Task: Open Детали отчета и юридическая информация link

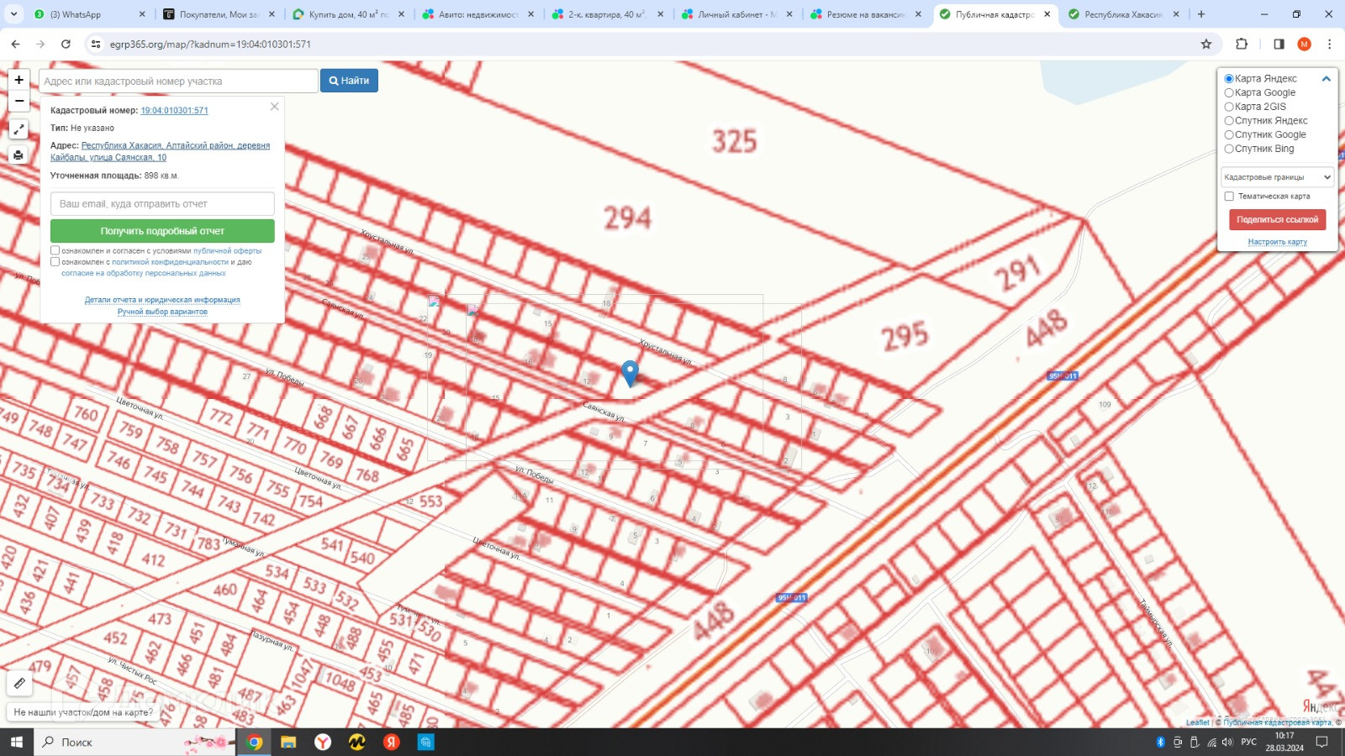Action: pyautogui.click(x=162, y=300)
